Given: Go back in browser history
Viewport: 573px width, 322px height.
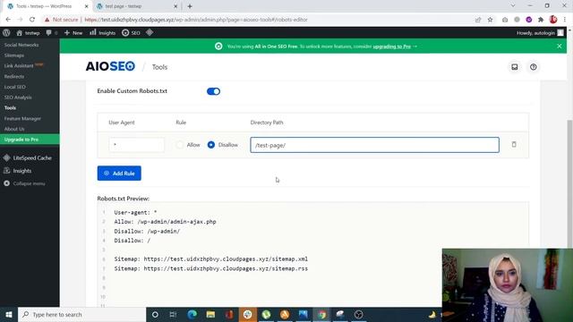Looking at the screenshot, I should [8, 20].
